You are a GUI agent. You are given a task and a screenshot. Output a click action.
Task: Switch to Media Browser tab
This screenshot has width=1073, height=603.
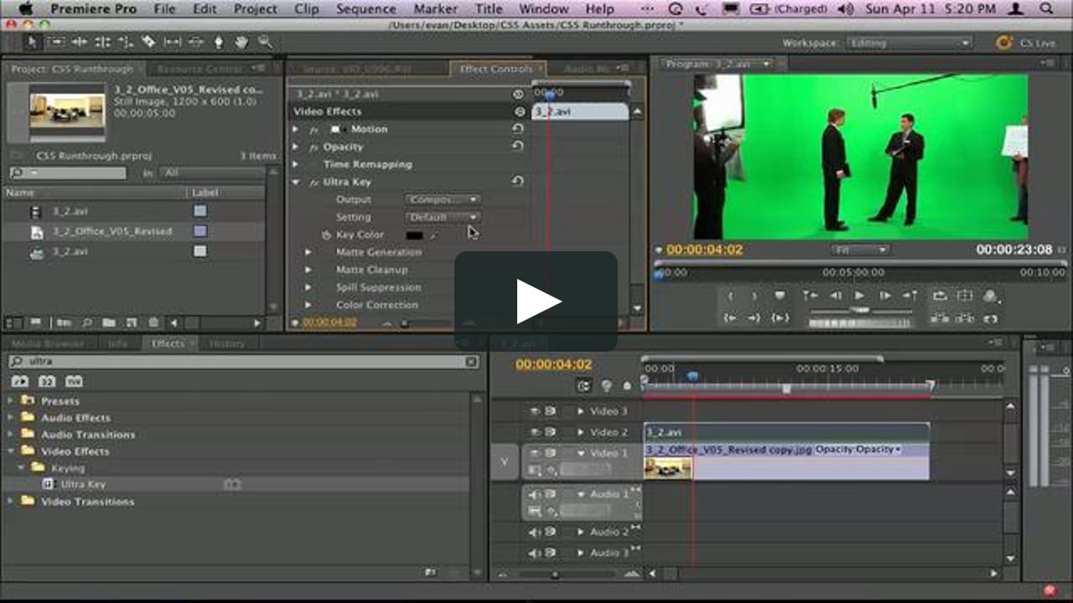point(48,343)
